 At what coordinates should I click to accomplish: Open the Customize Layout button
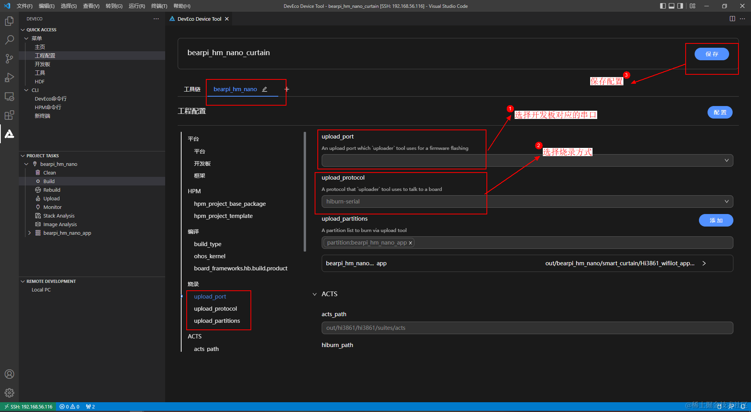[x=693, y=6]
